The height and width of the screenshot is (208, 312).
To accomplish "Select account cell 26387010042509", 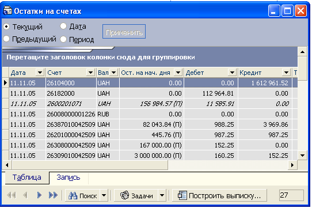I will pos(71,124).
